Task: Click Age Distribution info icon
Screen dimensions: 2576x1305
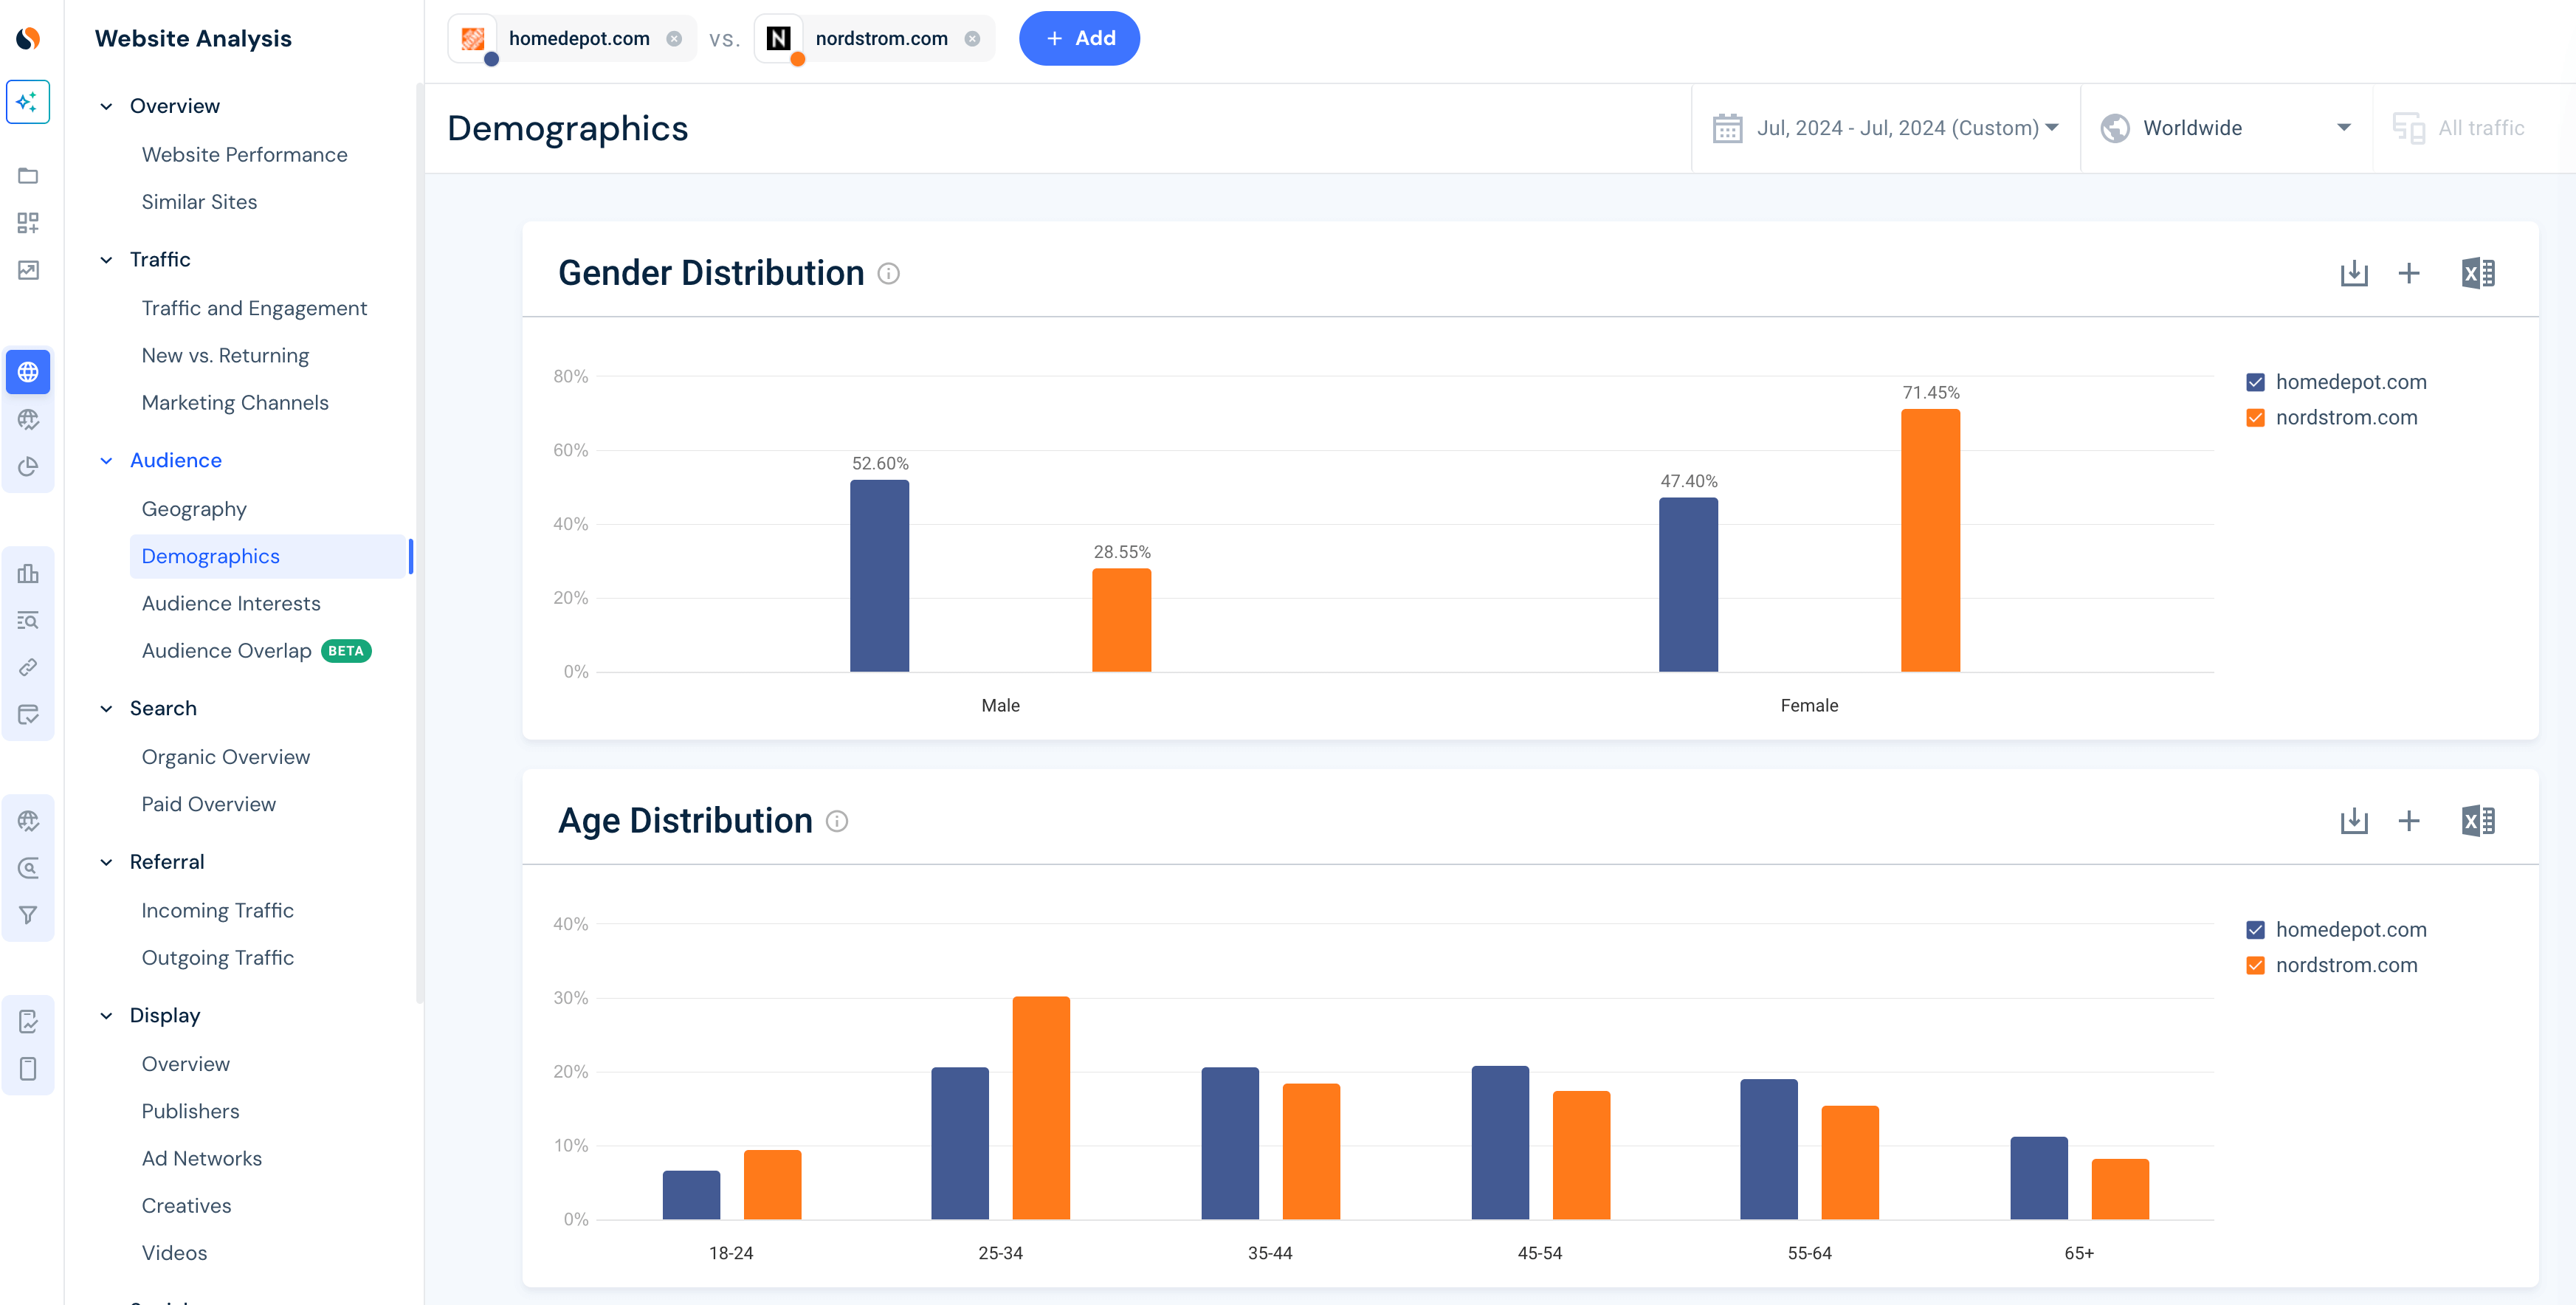Action: point(837,822)
